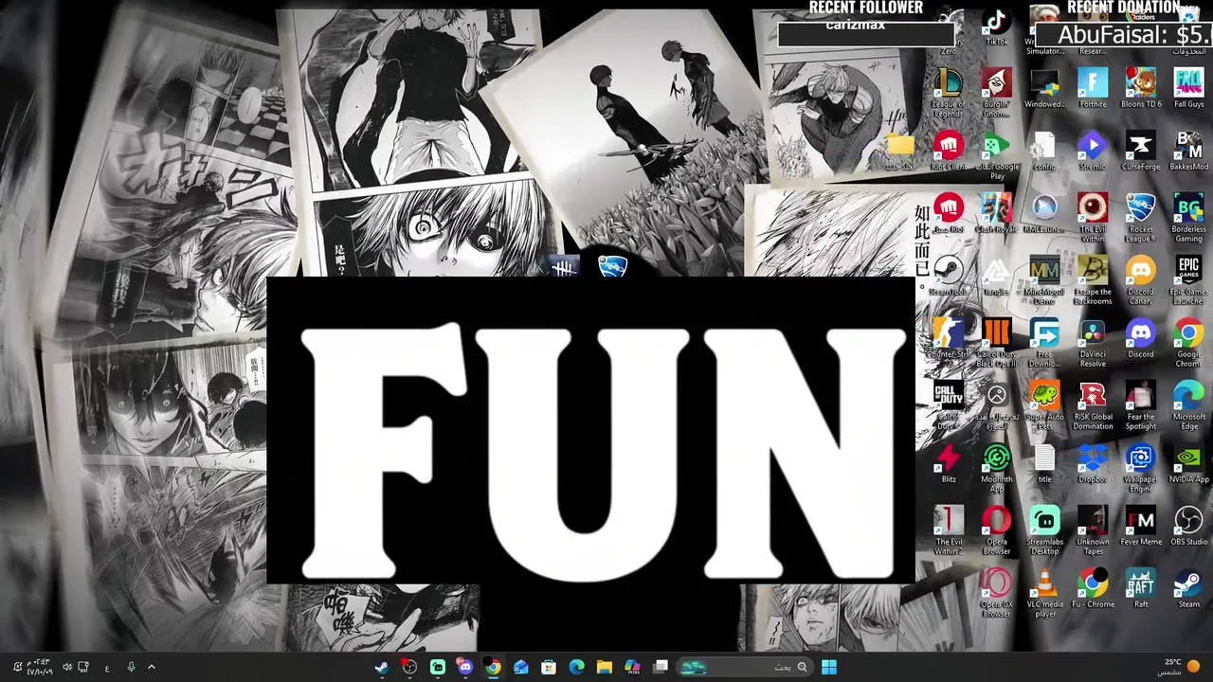1213x682 pixels.
Task: Open The Evil Within shortcut
Action: click(1093, 218)
